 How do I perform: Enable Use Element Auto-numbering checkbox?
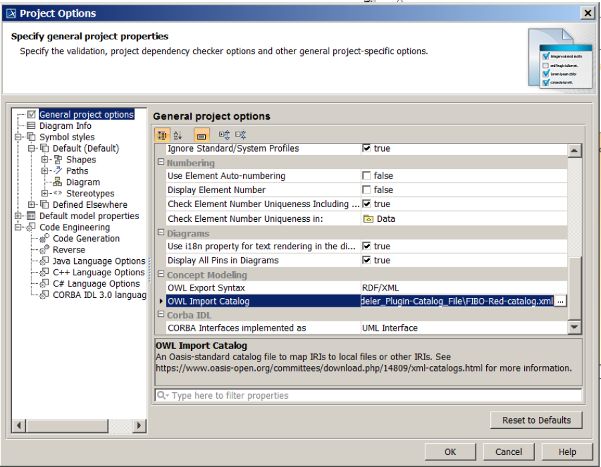366,176
